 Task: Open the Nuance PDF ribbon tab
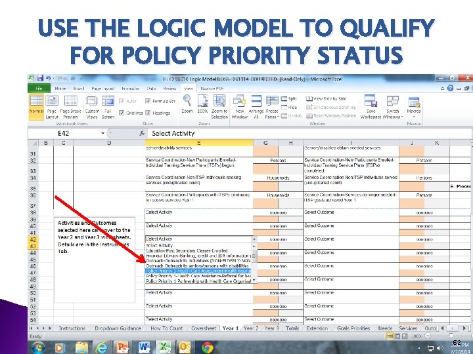[212, 88]
